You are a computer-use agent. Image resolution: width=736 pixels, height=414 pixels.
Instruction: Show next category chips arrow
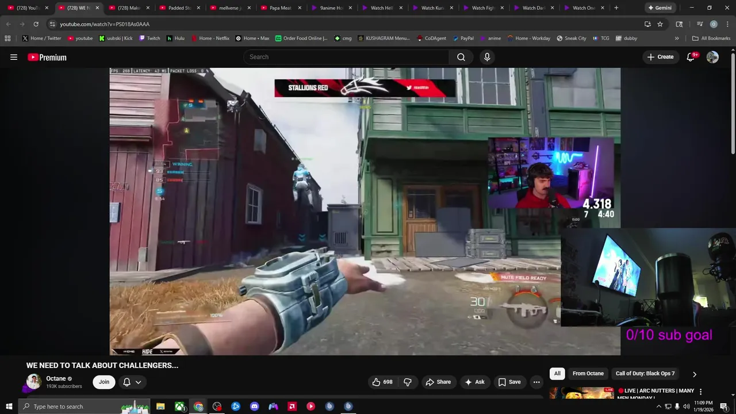695,374
